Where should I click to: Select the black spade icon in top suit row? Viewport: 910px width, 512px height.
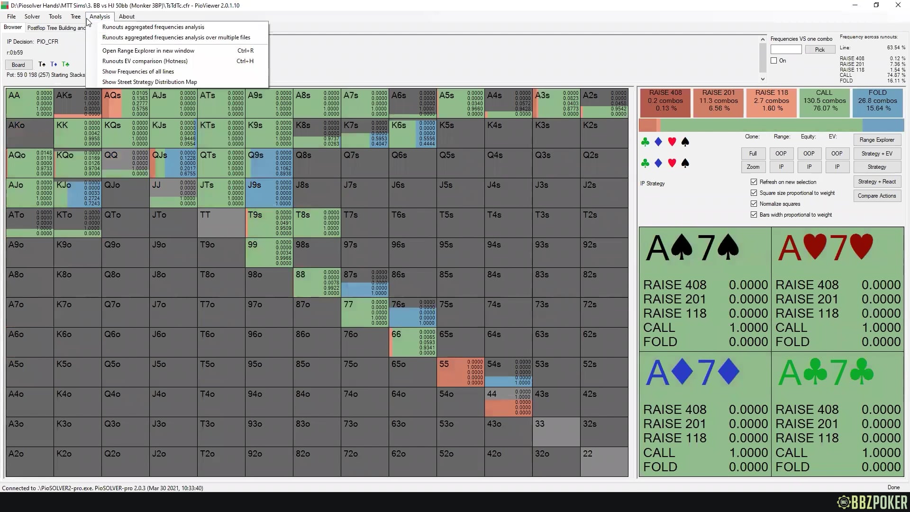(685, 142)
